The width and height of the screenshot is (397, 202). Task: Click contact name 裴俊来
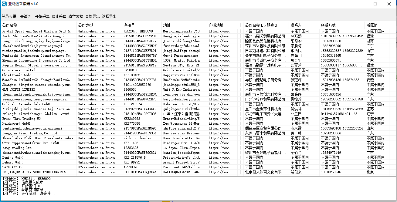pyautogui.click(x=296, y=172)
